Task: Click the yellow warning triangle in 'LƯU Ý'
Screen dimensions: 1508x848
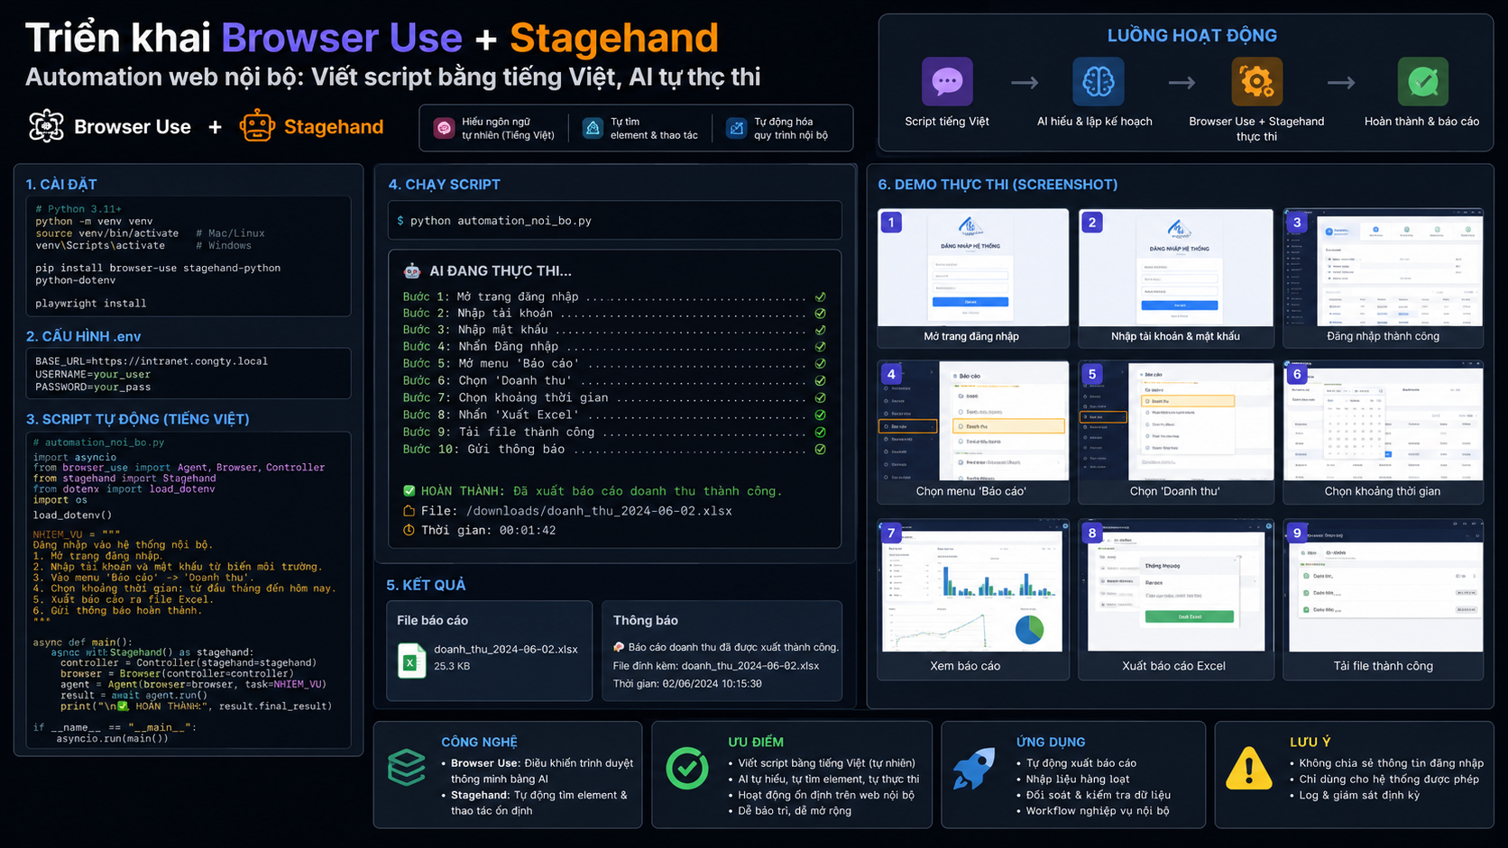Action: pyautogui.click(x=1248, y=768)
